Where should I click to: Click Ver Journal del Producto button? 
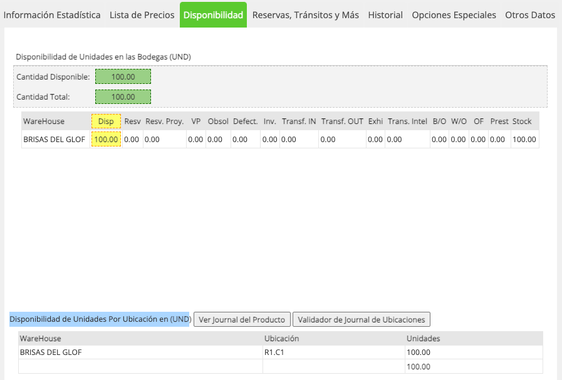(242, 319)
